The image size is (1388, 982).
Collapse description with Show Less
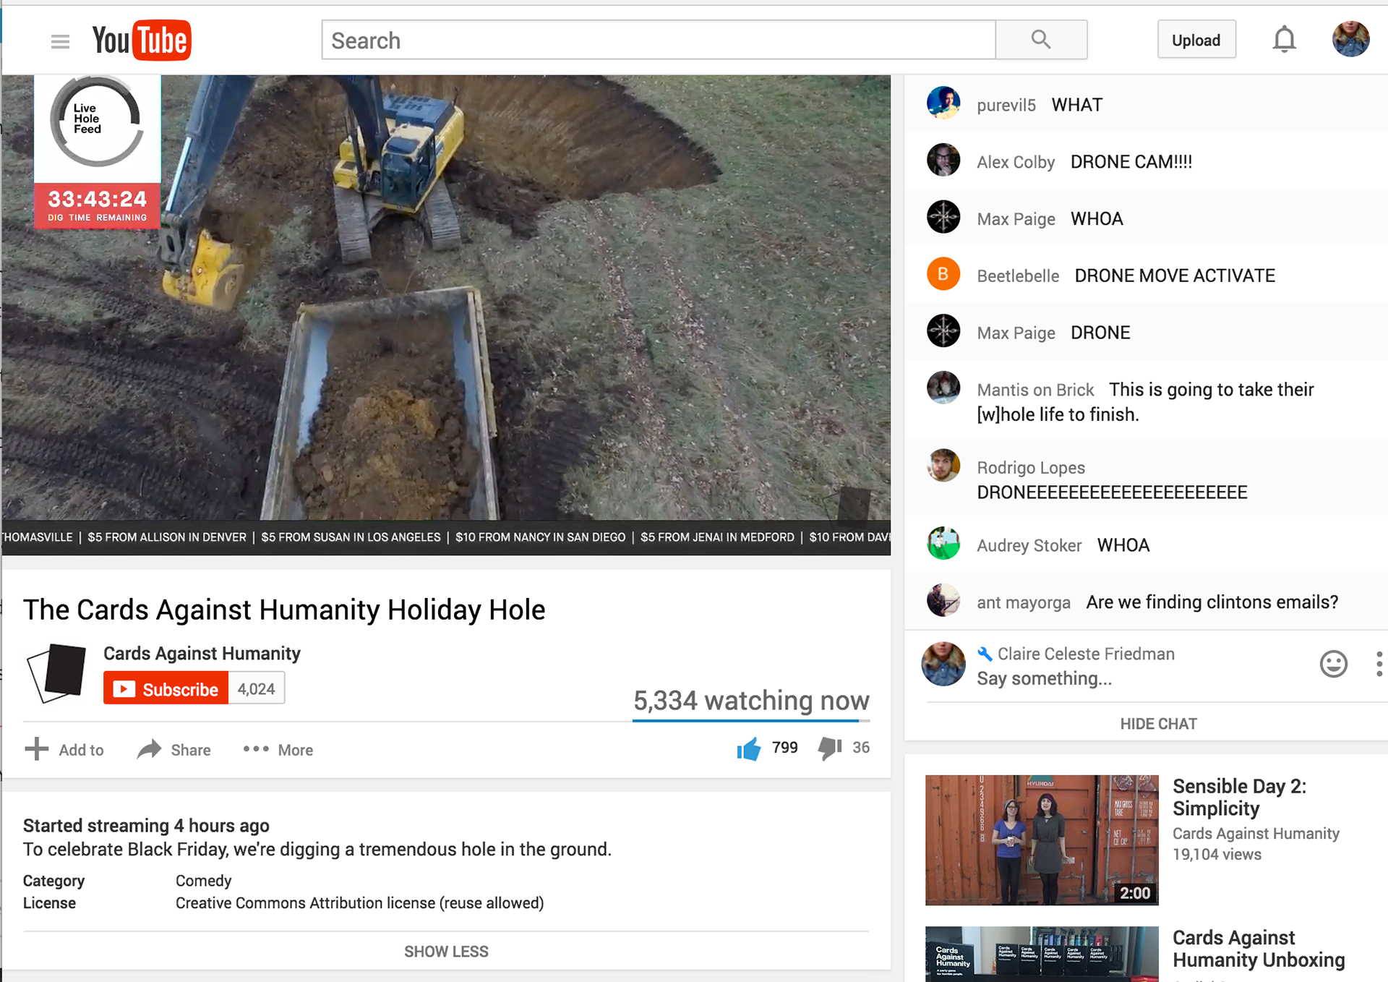coord(446,952)
